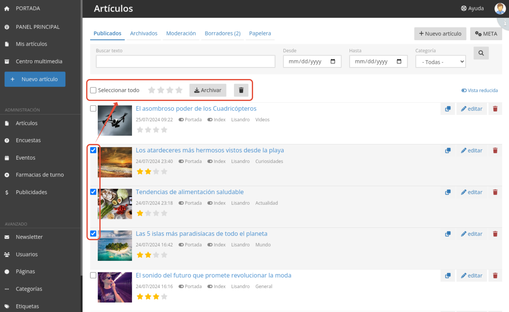This screenshot has height=312, width=509.
Task: Open the user avatar profile
Action: [x=500, y=8]
